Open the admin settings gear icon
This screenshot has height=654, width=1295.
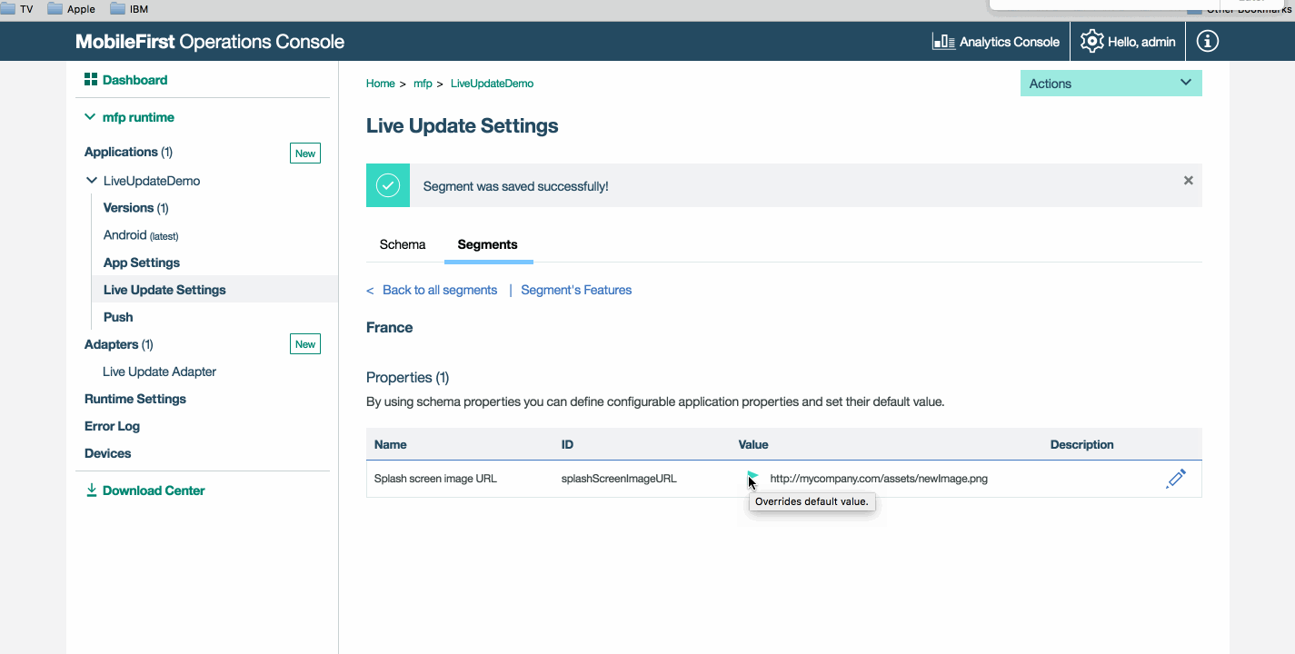click(1091, 42)
